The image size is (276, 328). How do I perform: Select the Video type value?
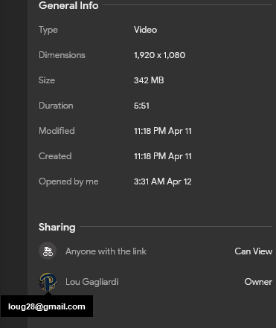145,30
